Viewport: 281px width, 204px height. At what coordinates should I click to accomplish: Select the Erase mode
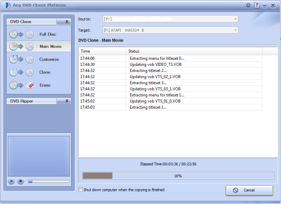[x=39, y=85]
